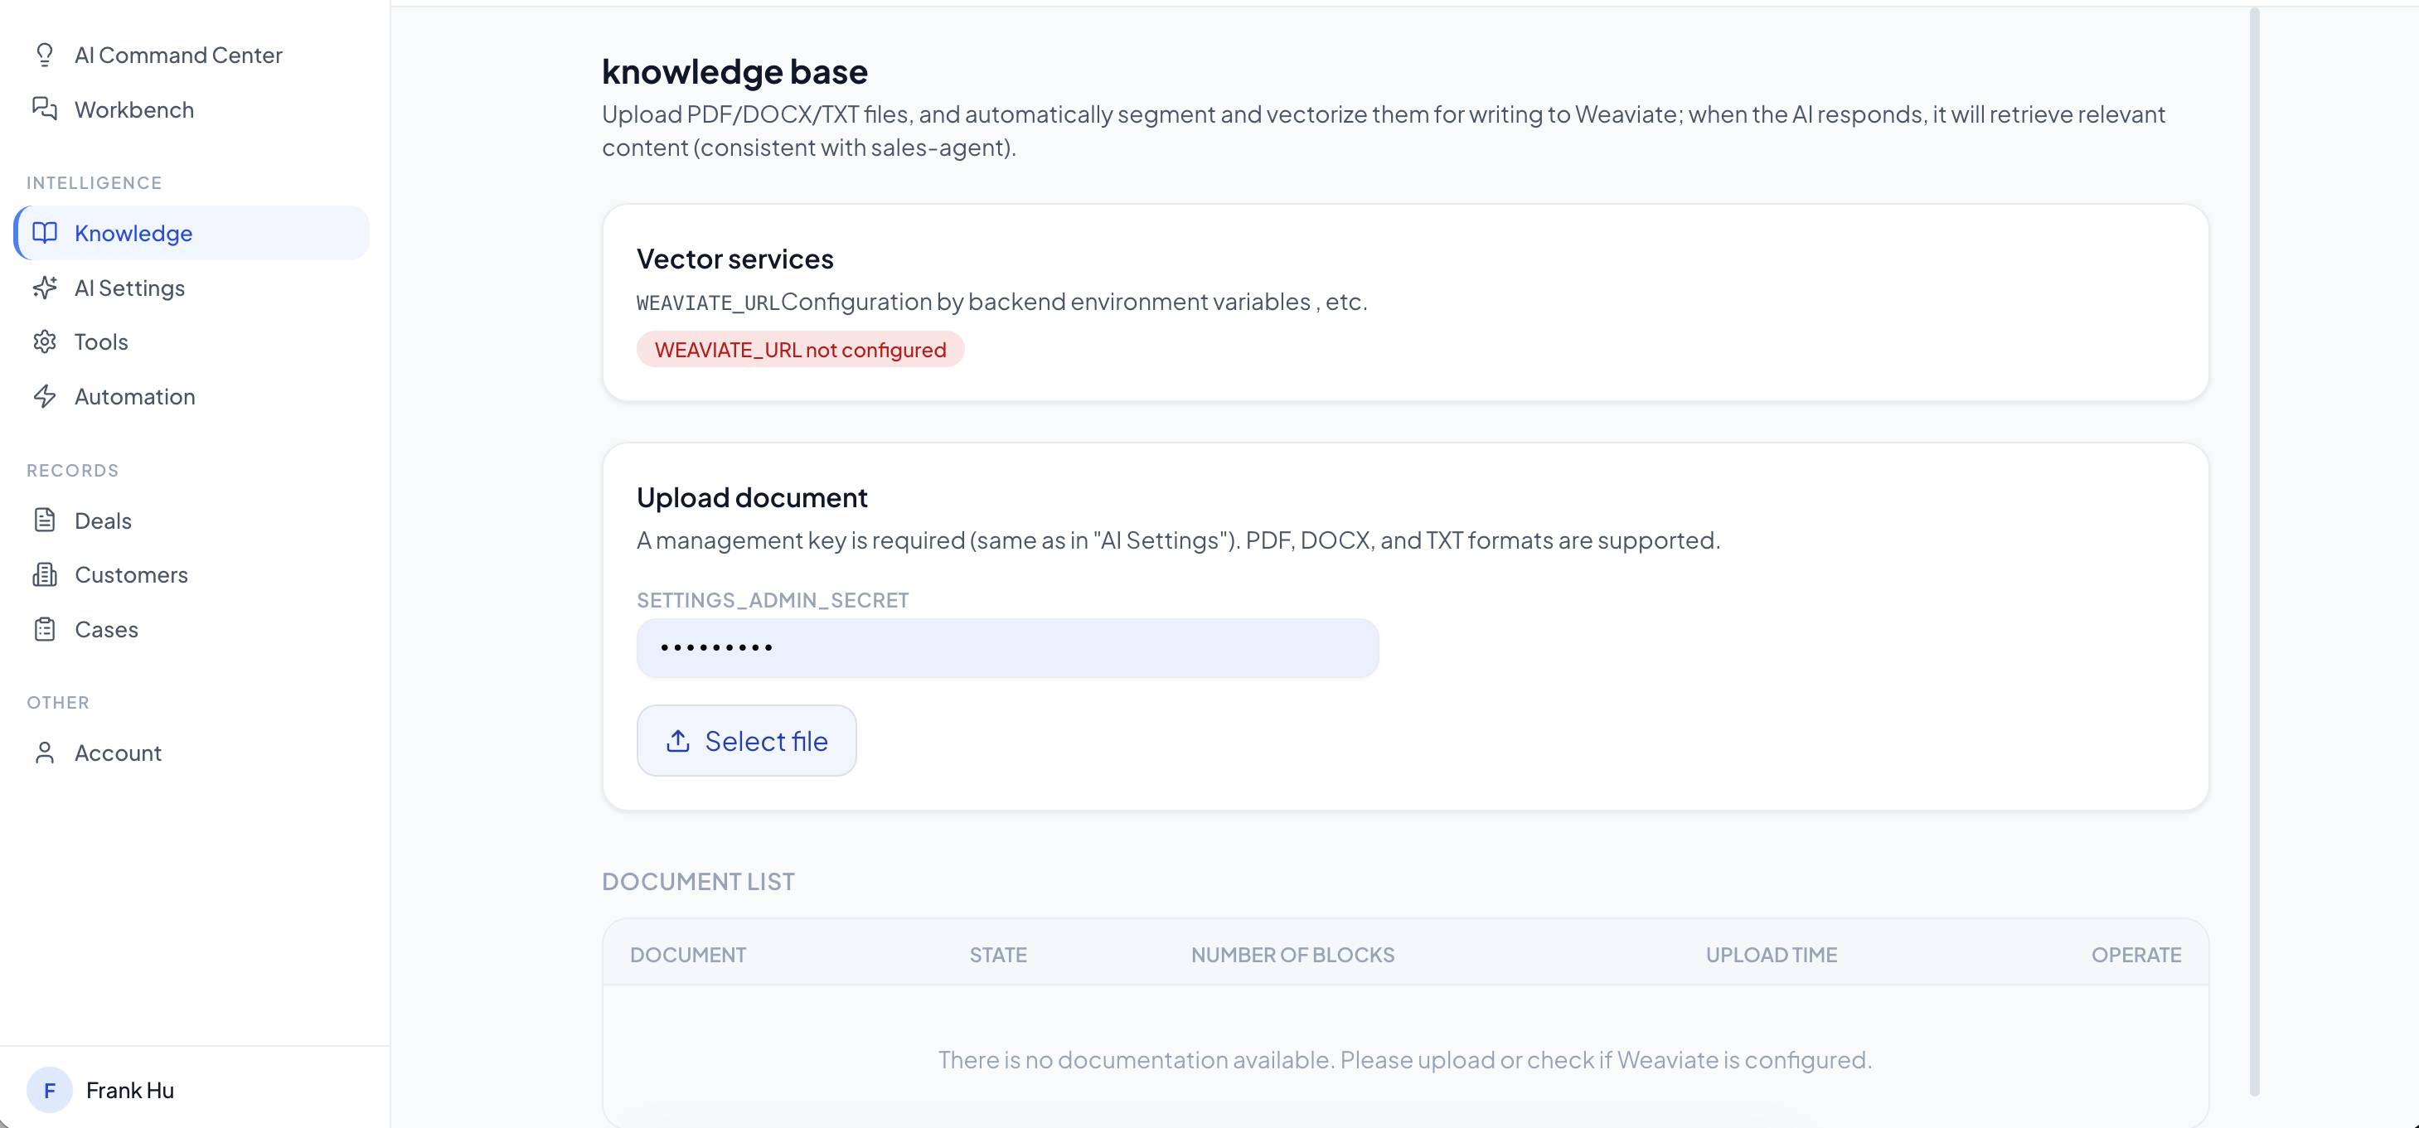The width and height of the screenshot is (2419, 1128).
Task: Click the Automation lightning bolt icon
Action: coord(44,396)
